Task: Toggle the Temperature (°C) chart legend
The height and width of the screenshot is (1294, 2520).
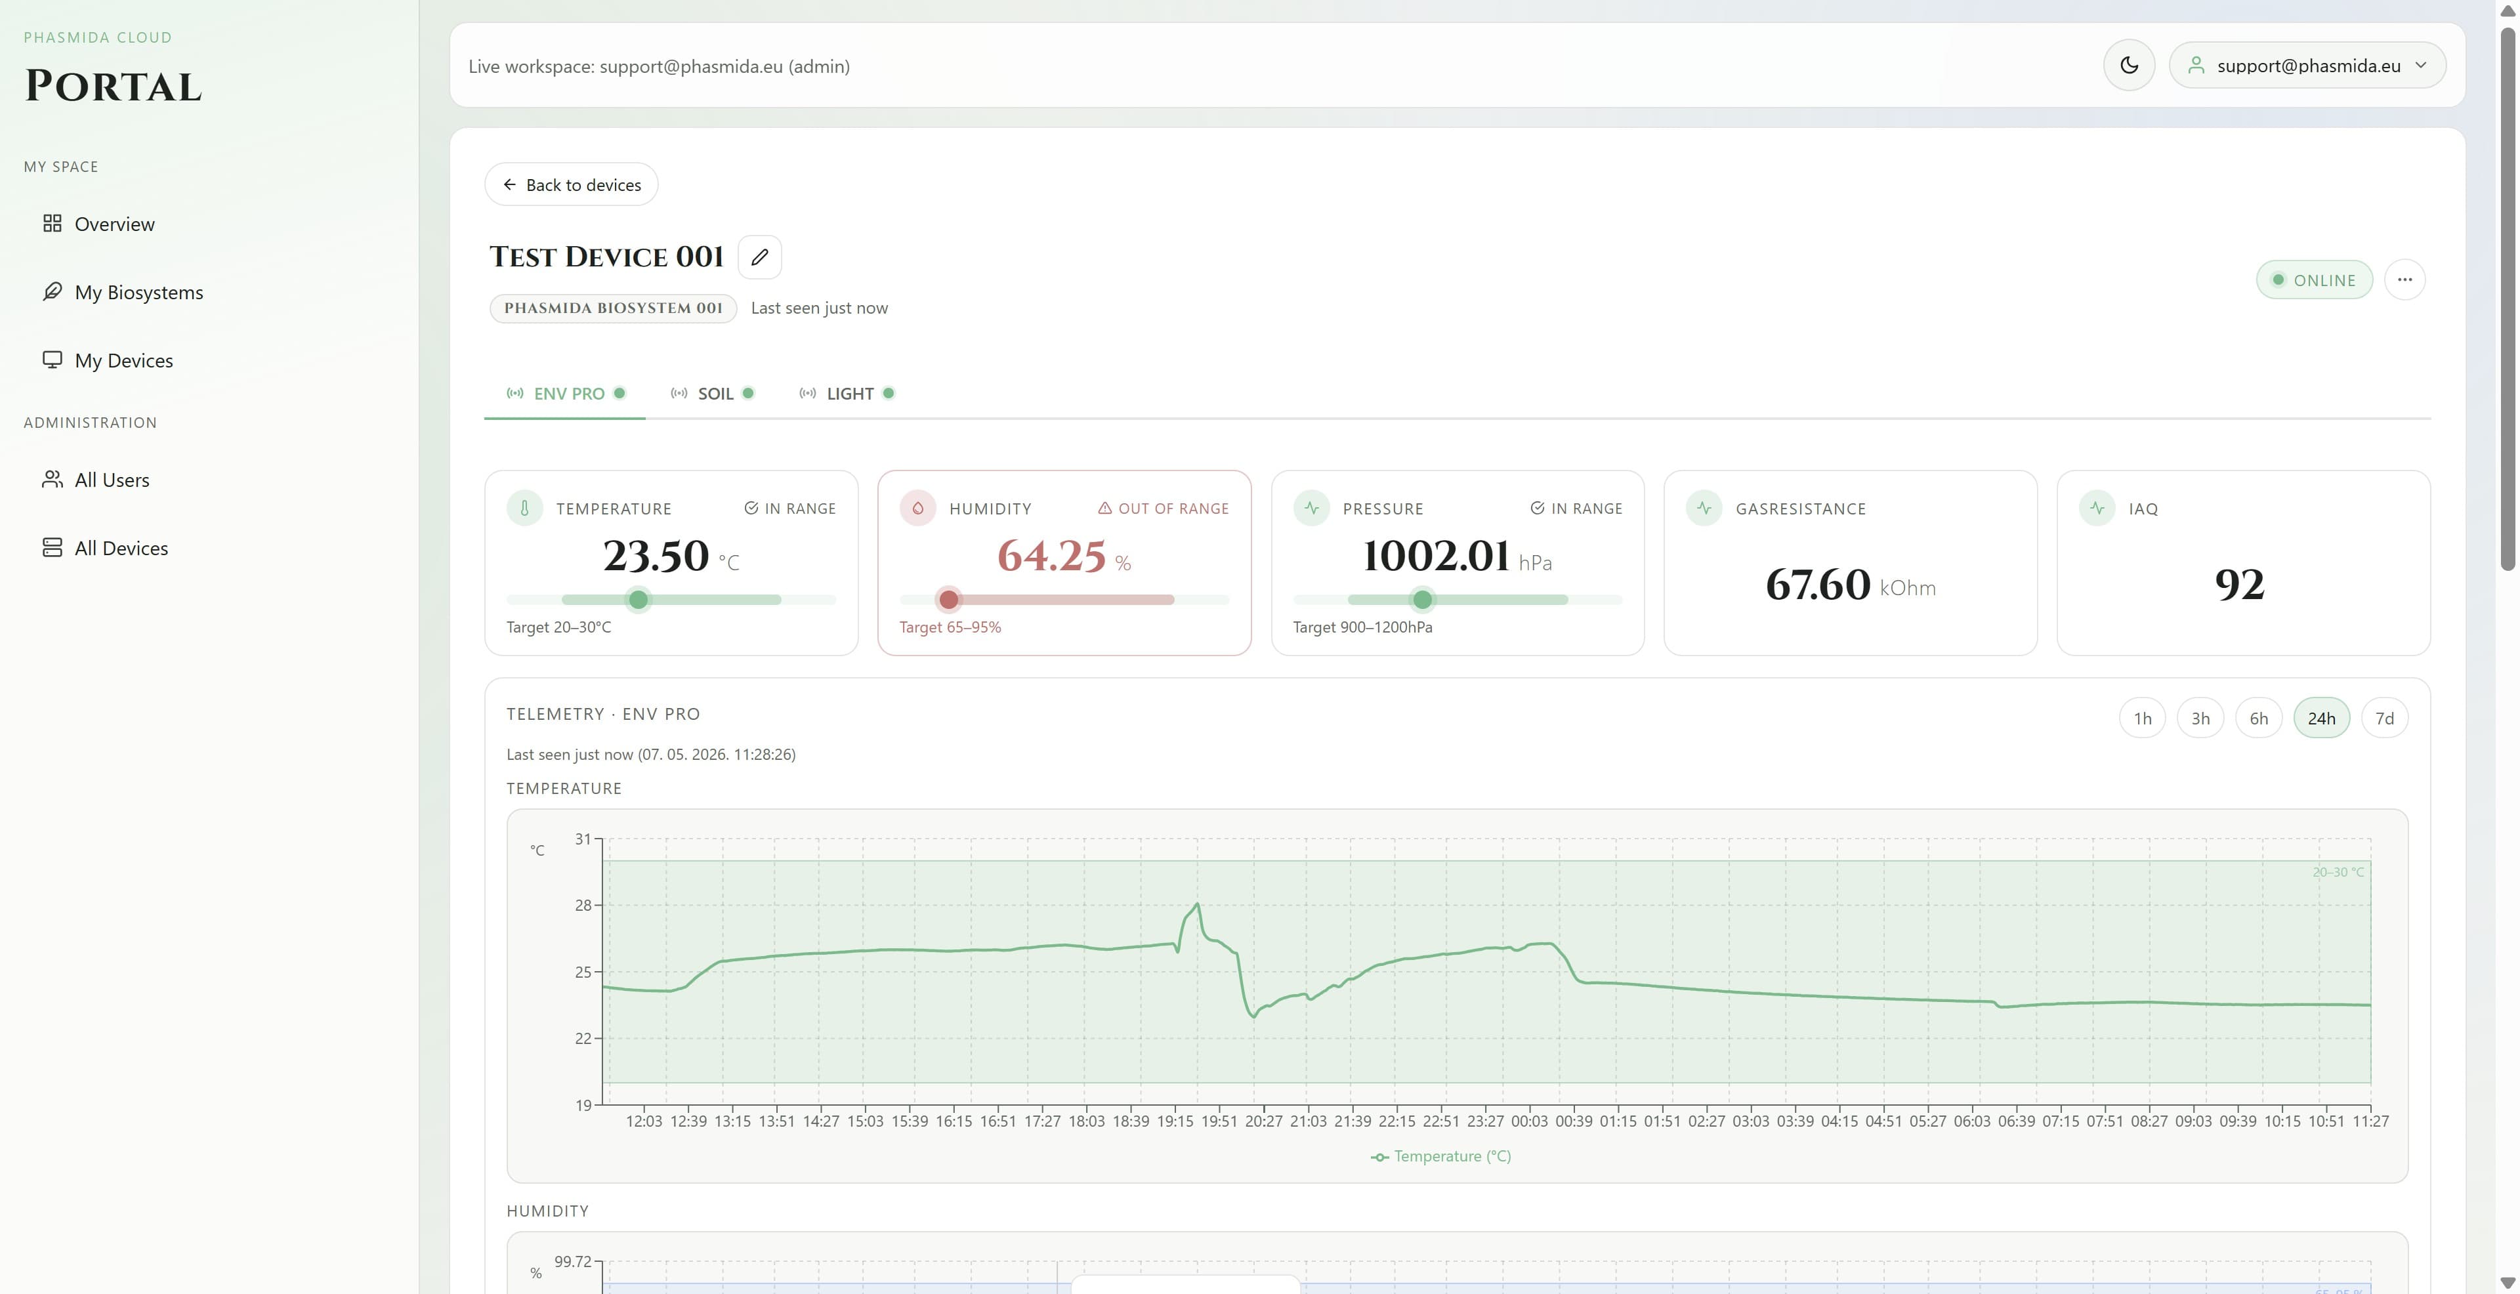Action: pos(1441,1156)
